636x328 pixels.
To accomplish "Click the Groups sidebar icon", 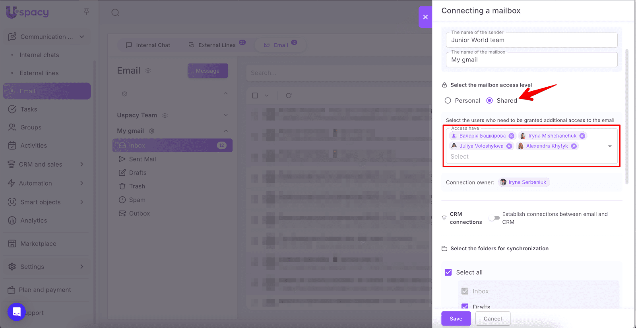I will pyautogui.click(x=12, y=127).
